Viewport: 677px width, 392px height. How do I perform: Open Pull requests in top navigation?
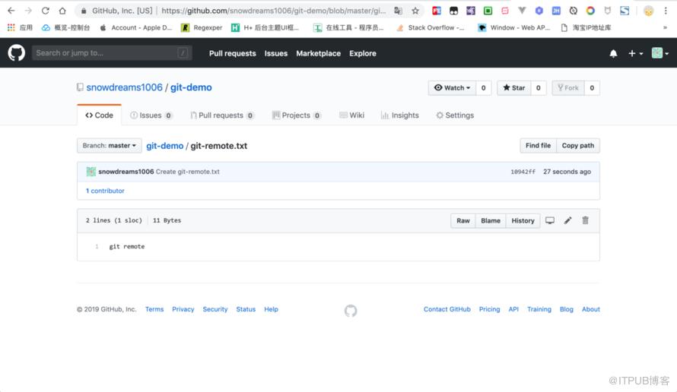click(x=232, y=53)
